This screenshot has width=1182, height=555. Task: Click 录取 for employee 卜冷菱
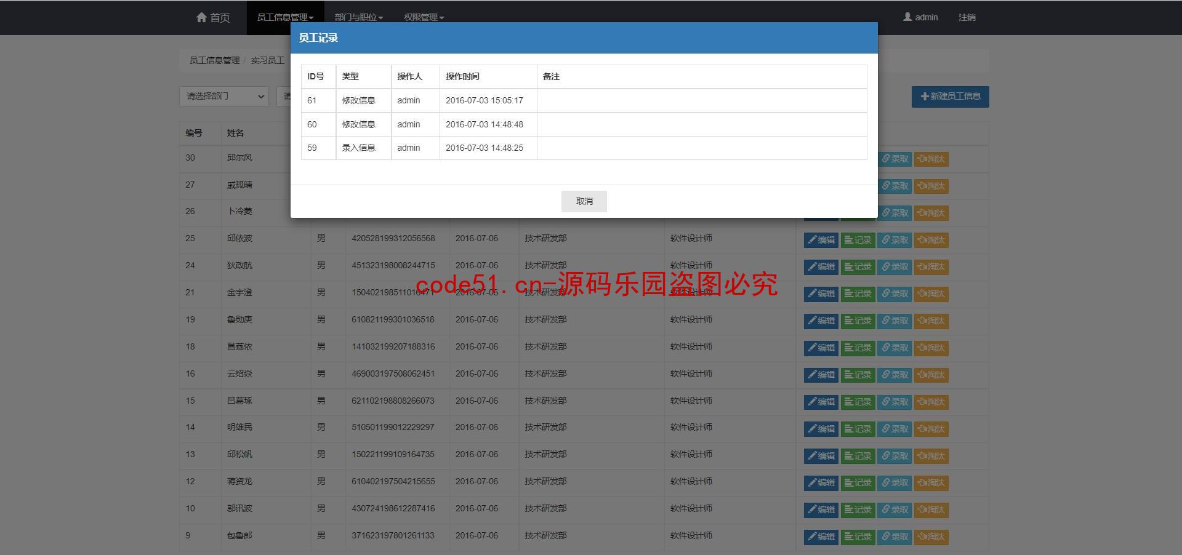point(895,214)
